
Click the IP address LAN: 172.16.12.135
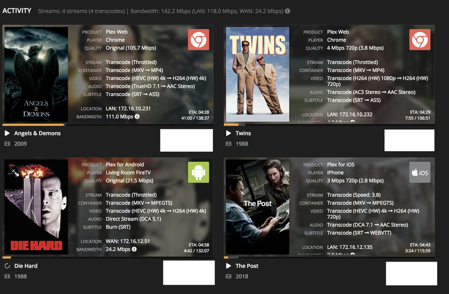pos(350,247)
